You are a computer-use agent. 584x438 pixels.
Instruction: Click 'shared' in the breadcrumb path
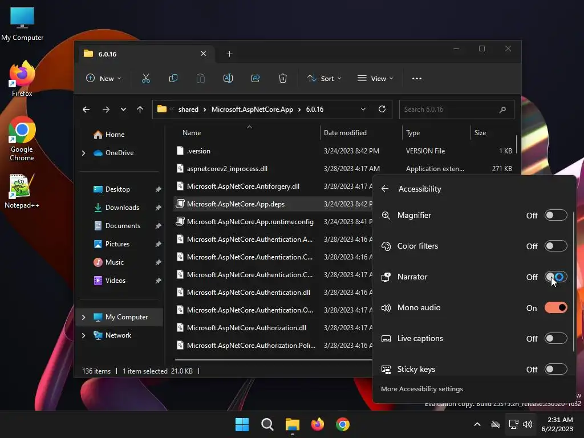(188, 109)
